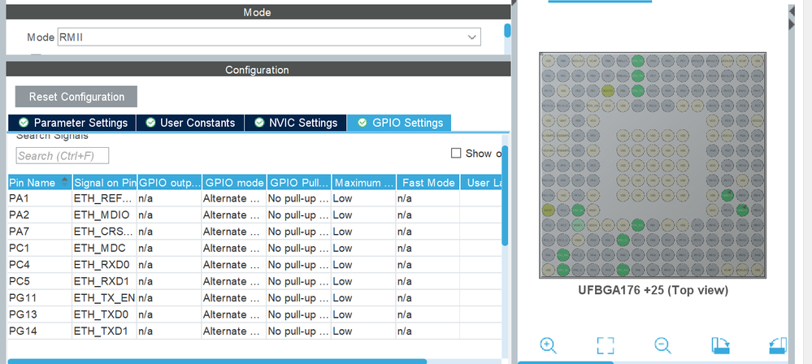Open the NVIC Settings tab
This screenshot has height=364, width=812.
pos(295,123)
